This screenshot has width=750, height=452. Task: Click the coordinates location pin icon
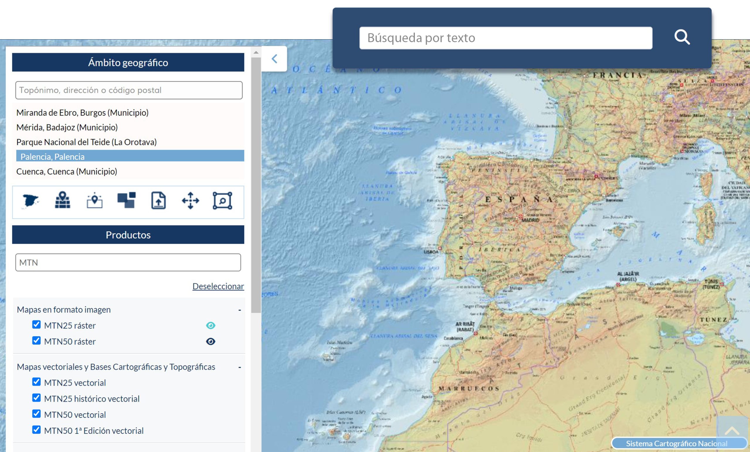pyautogui.click(x=95, y=201)
